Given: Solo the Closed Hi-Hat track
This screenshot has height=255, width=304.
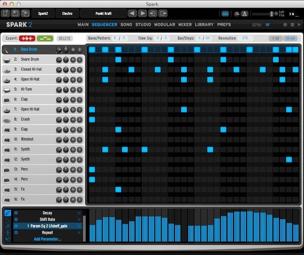Looking at the screenshot, I should click(80, 69).
